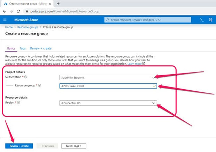Go to Resource groups in the breadcrumb
This screenshot has width=216, height=152.
[x=28, y=27]
